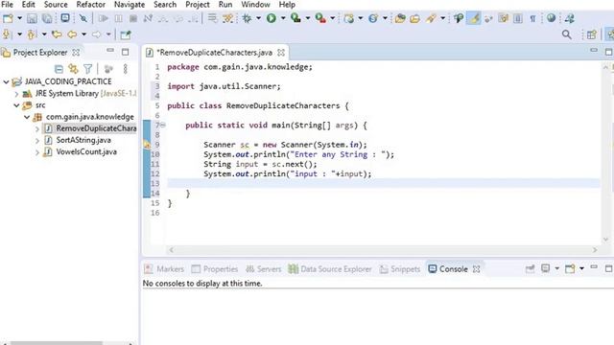614x345 pixels.
Task: Open the Back history dropdown arrow
Action: 83,34
